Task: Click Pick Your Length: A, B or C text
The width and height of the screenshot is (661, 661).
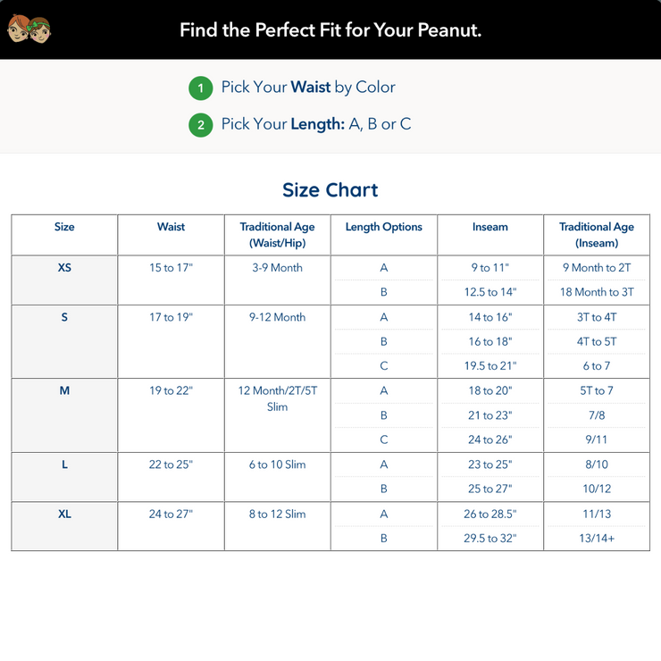Action: pos(316,124)
